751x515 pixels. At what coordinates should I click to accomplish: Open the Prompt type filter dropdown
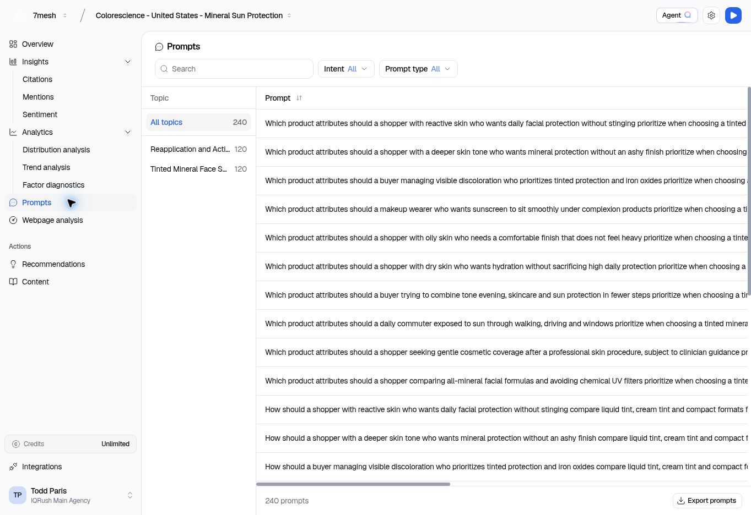click(x=418, y=69)
